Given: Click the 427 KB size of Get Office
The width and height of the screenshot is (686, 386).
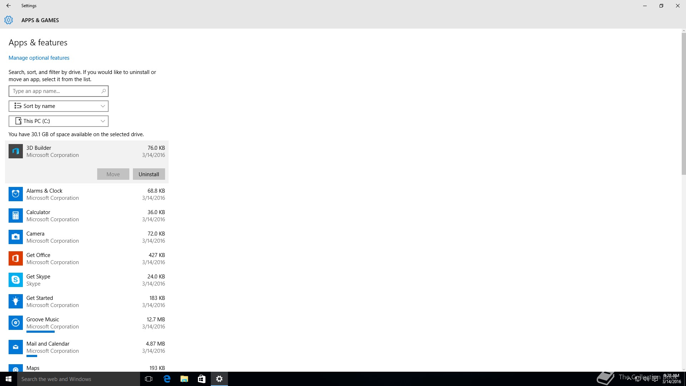Looking at the screenshot, I should pyautogui.click(x=157, y=255).
